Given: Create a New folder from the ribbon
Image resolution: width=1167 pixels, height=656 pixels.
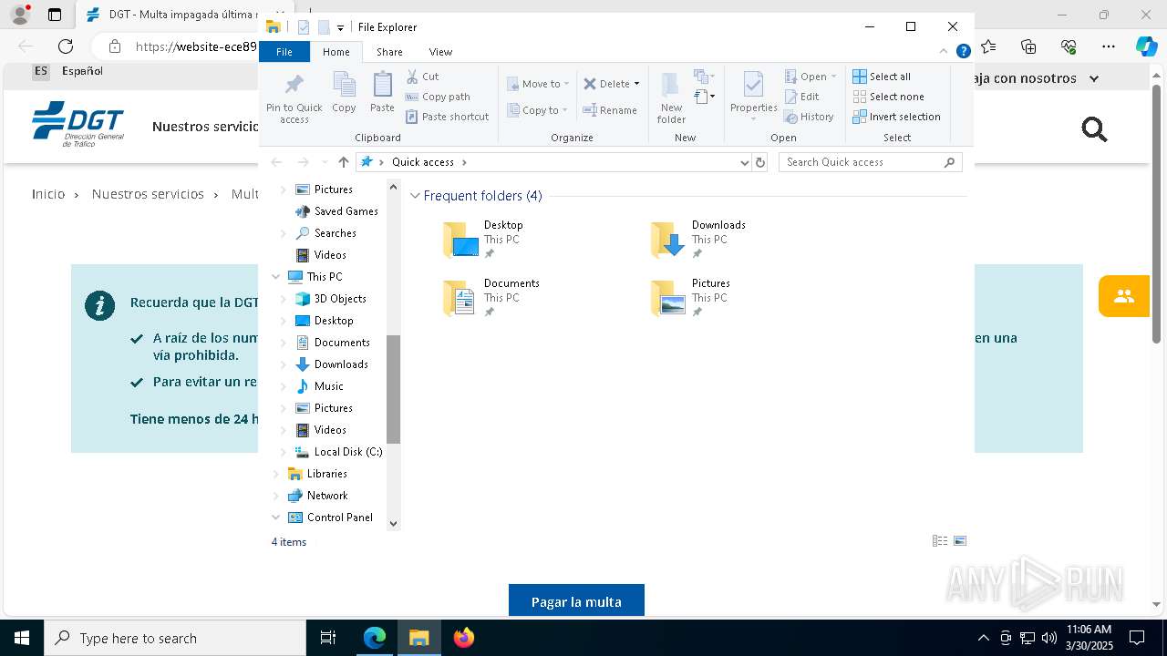Looking at the screenshot, I should (671, 98).
